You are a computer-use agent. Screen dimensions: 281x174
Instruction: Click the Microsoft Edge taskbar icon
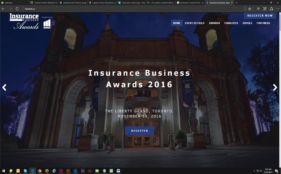[x=33, y=171]
